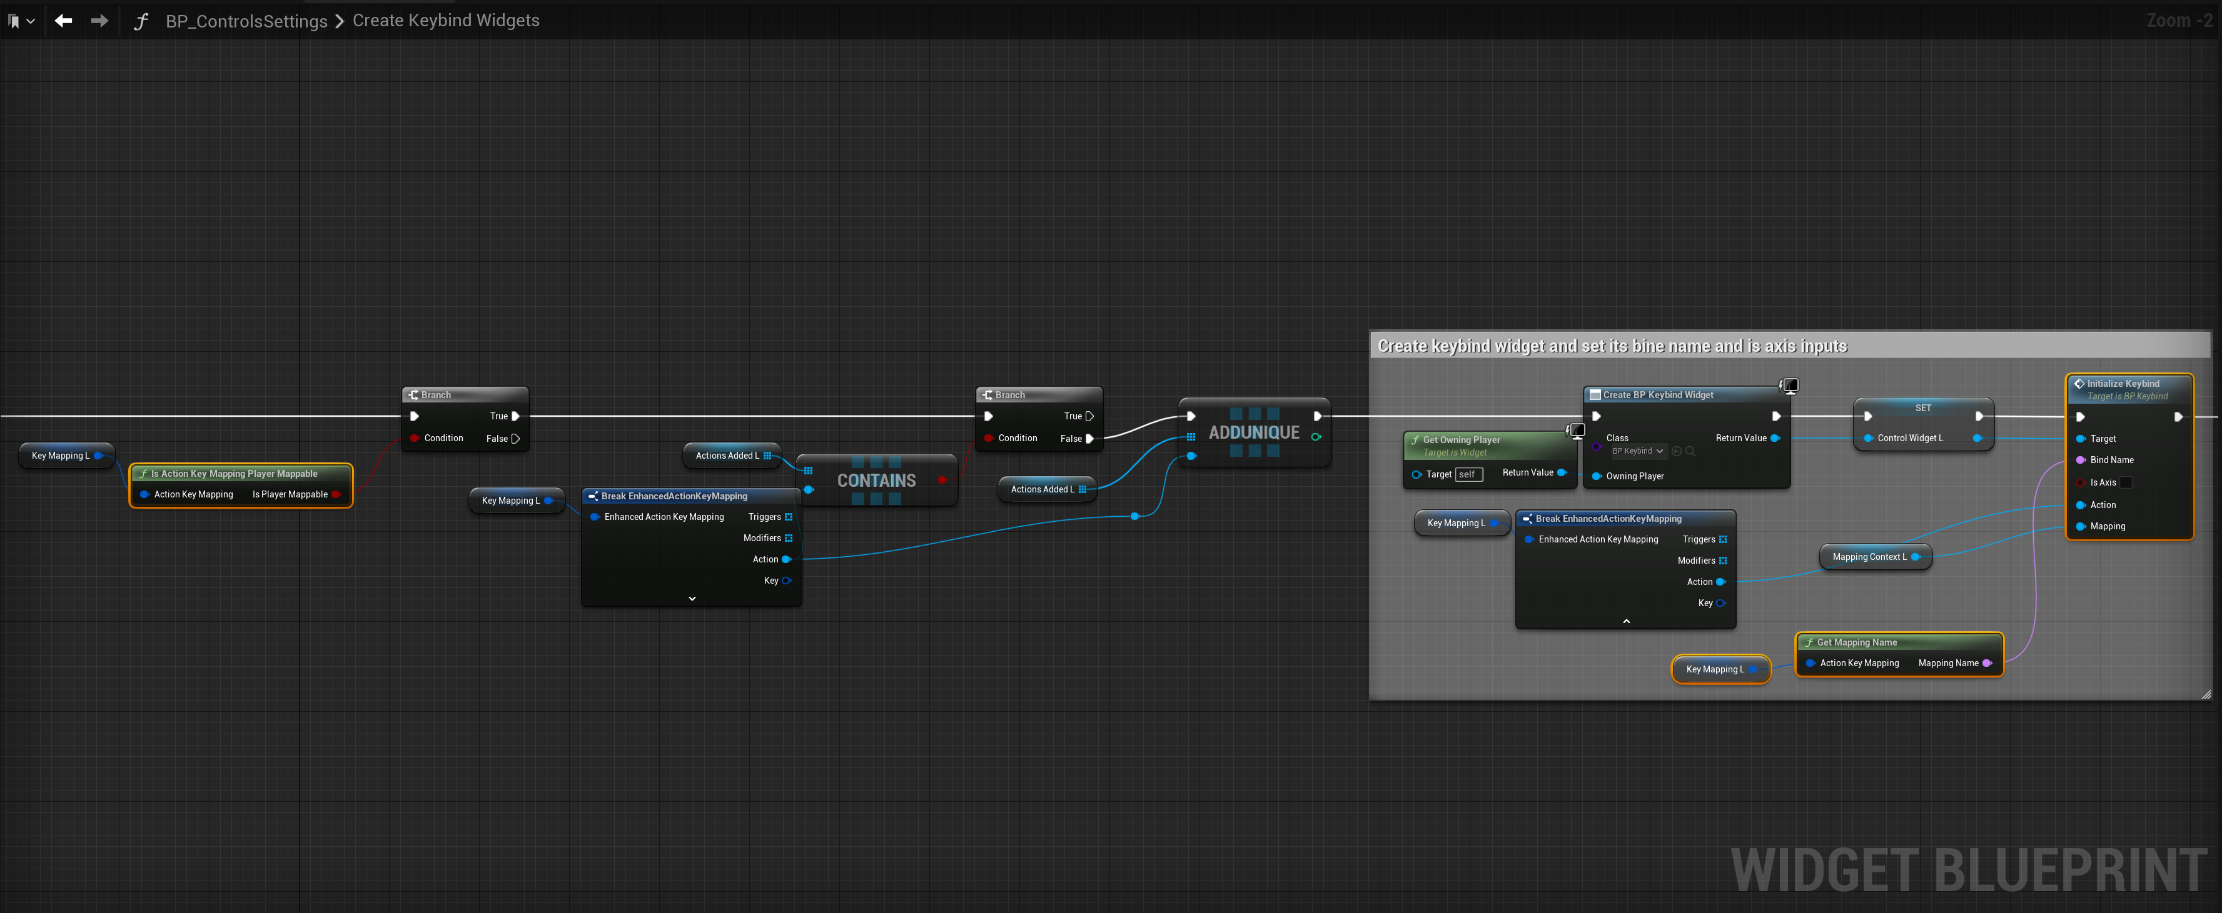Click BP_ControlsSettings in the breadcrumb
The height and width of the screenshot is (913, 2222).
[246, 21]
